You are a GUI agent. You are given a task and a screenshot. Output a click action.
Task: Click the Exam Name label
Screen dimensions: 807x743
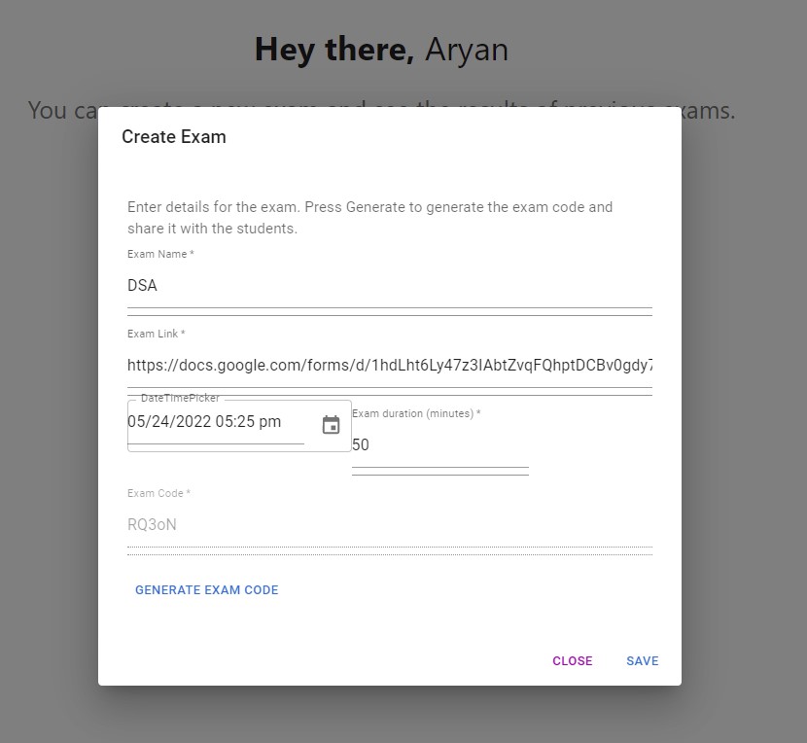pyautogui.click(x=159, y=254)
